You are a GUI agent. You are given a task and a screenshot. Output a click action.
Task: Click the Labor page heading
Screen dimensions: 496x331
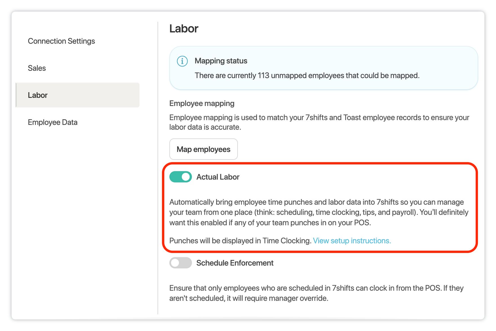click(x=184, y=29)
